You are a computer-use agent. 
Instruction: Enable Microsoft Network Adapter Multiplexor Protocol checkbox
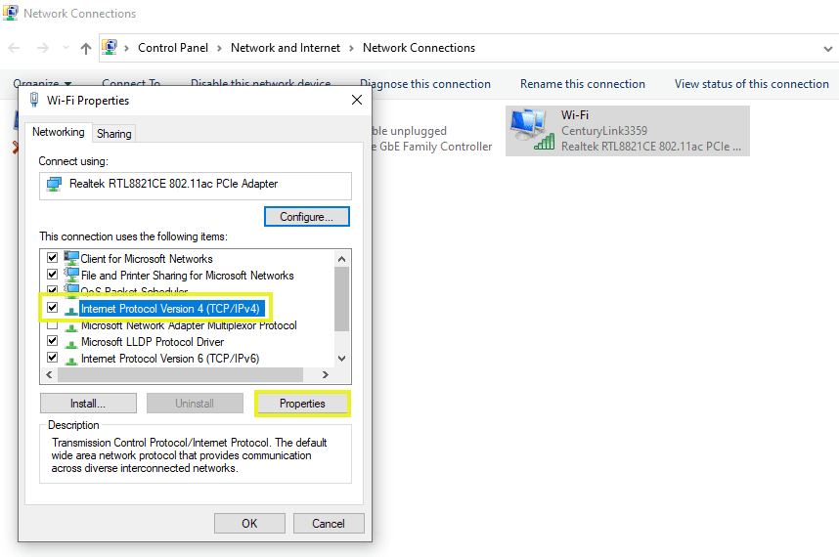coord(53,324)
